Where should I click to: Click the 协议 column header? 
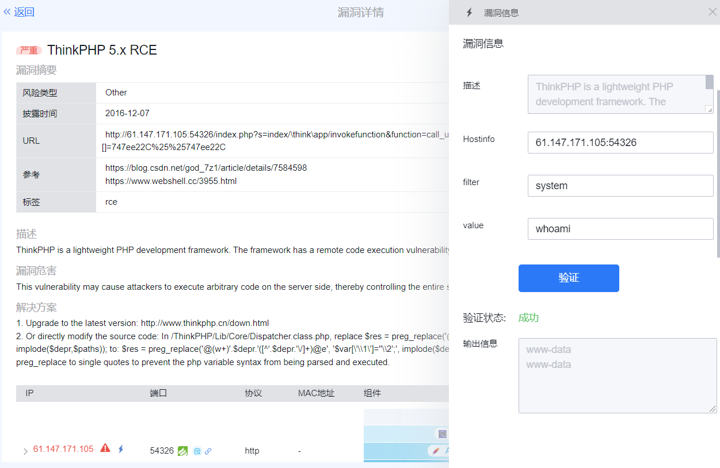click(253, 393)
